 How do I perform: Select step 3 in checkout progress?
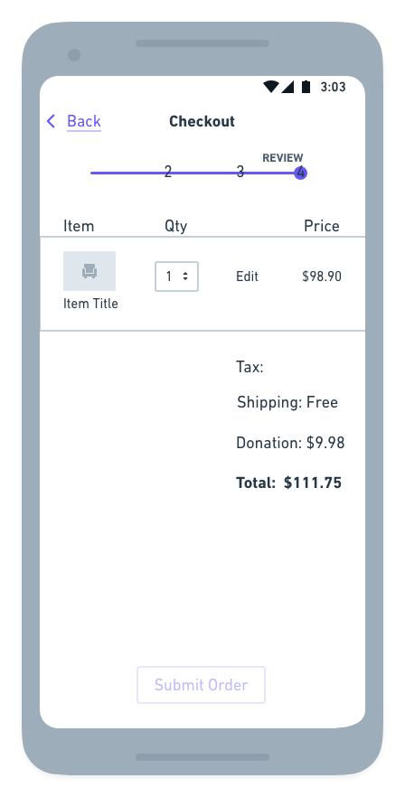pyautogui.click(x=240, y=173)
